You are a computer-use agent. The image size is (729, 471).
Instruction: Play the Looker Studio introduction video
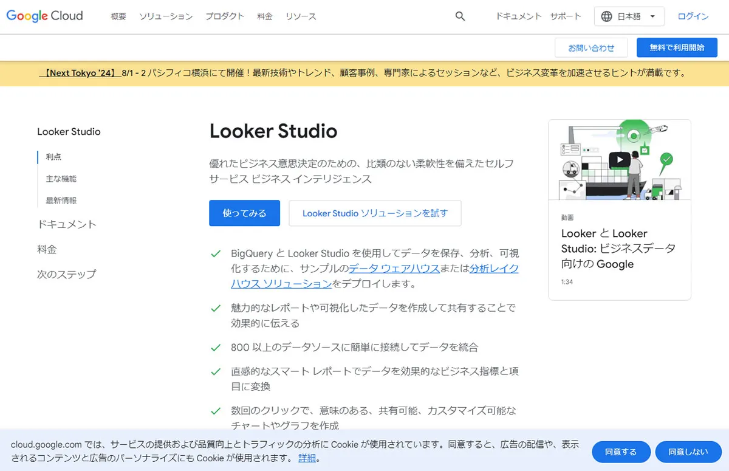619,159
